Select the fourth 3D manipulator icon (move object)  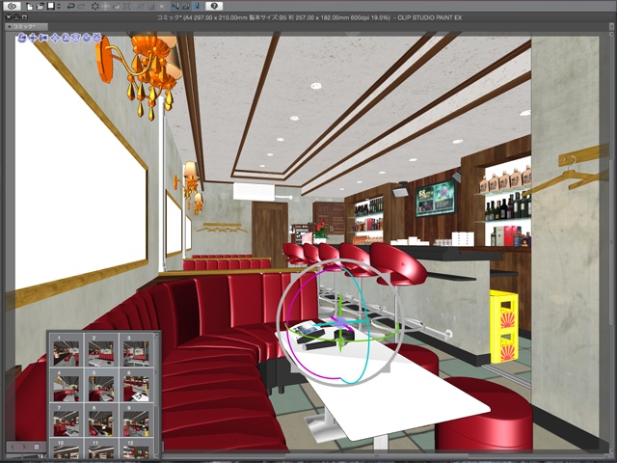click(x=55, y=38)
